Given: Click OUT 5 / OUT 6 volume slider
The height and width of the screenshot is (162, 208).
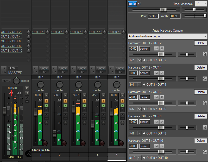Looking at the screenshot, I should click(153, 103).
